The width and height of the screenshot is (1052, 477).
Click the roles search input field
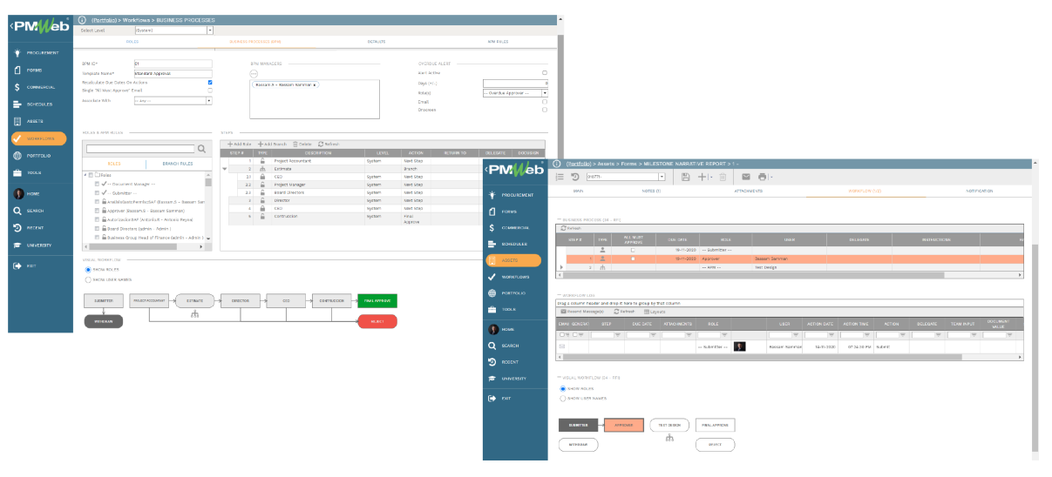point(139,149)
